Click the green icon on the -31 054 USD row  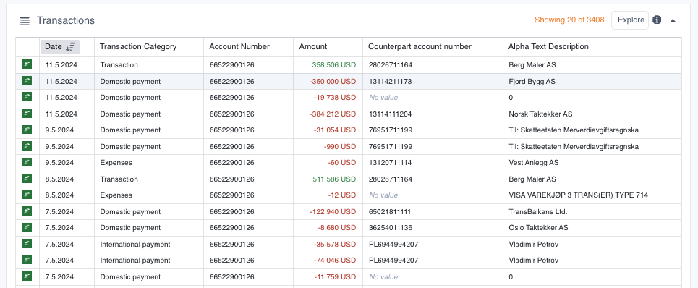[27, 130]
